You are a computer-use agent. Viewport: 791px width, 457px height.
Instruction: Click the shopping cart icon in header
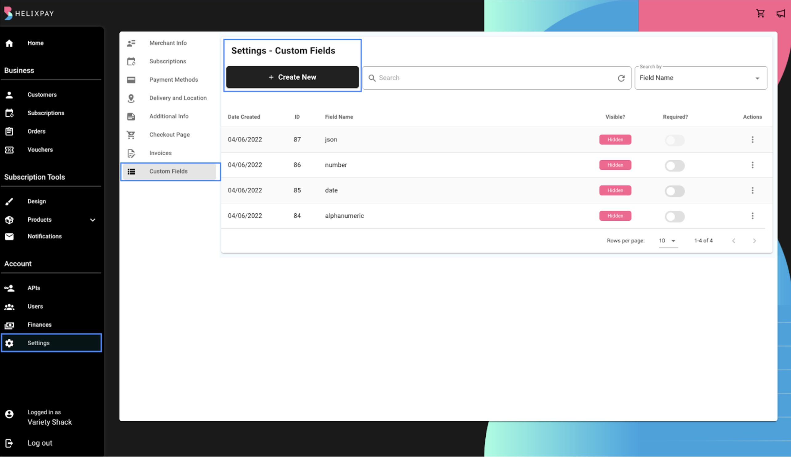click(760, 14)
